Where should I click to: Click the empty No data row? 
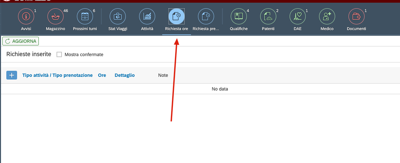point(220,89)
